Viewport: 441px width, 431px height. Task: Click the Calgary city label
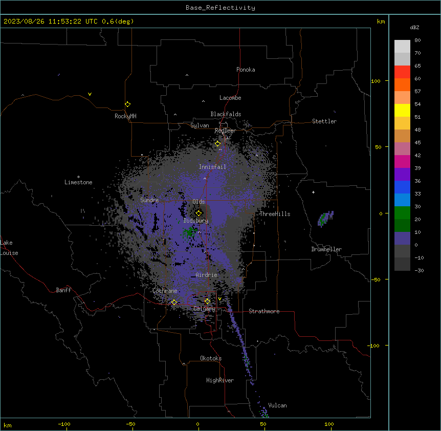pyautogui.click(x=204, y=309)
